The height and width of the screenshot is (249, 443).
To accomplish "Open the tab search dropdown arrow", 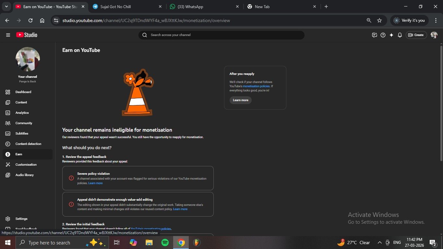I will 6,6.
